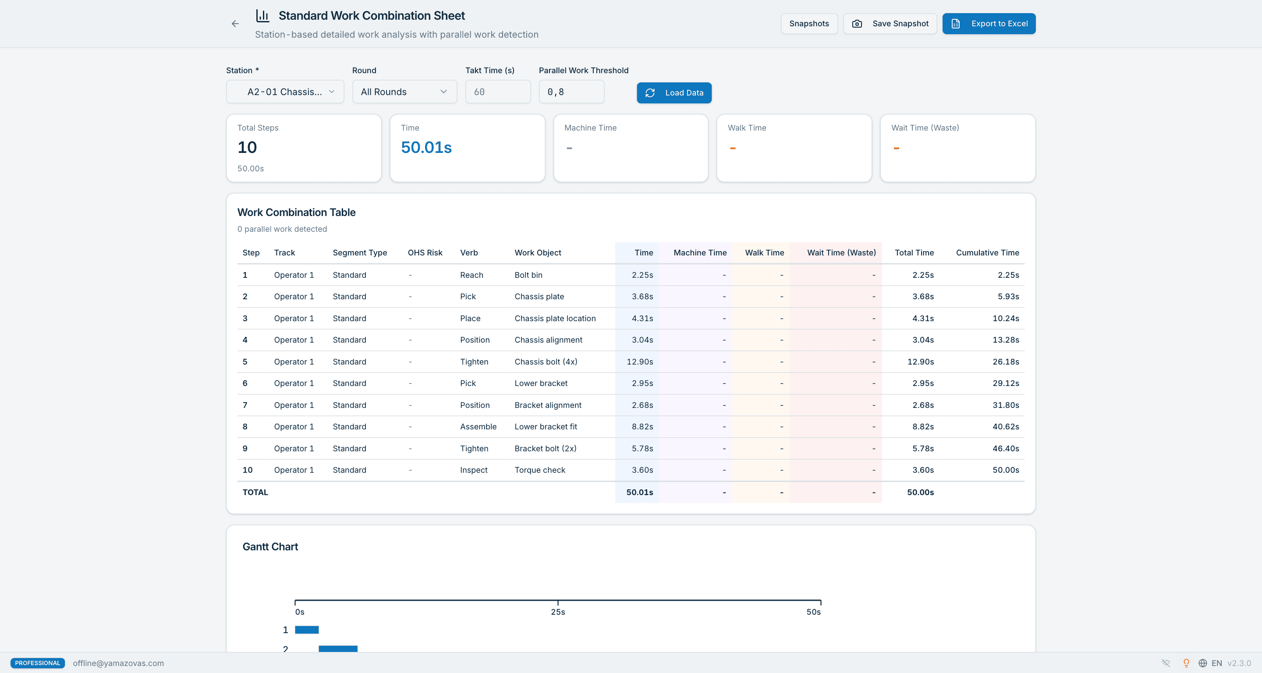
Task: Click the 'Lower bracket fit' cell
Action: (546, 427)
